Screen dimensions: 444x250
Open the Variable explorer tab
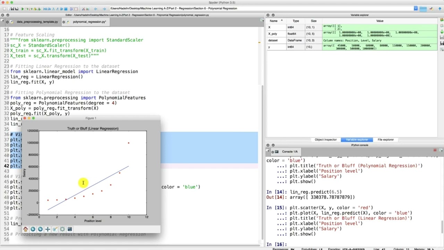pyautogui.click(x=357, y=140)
